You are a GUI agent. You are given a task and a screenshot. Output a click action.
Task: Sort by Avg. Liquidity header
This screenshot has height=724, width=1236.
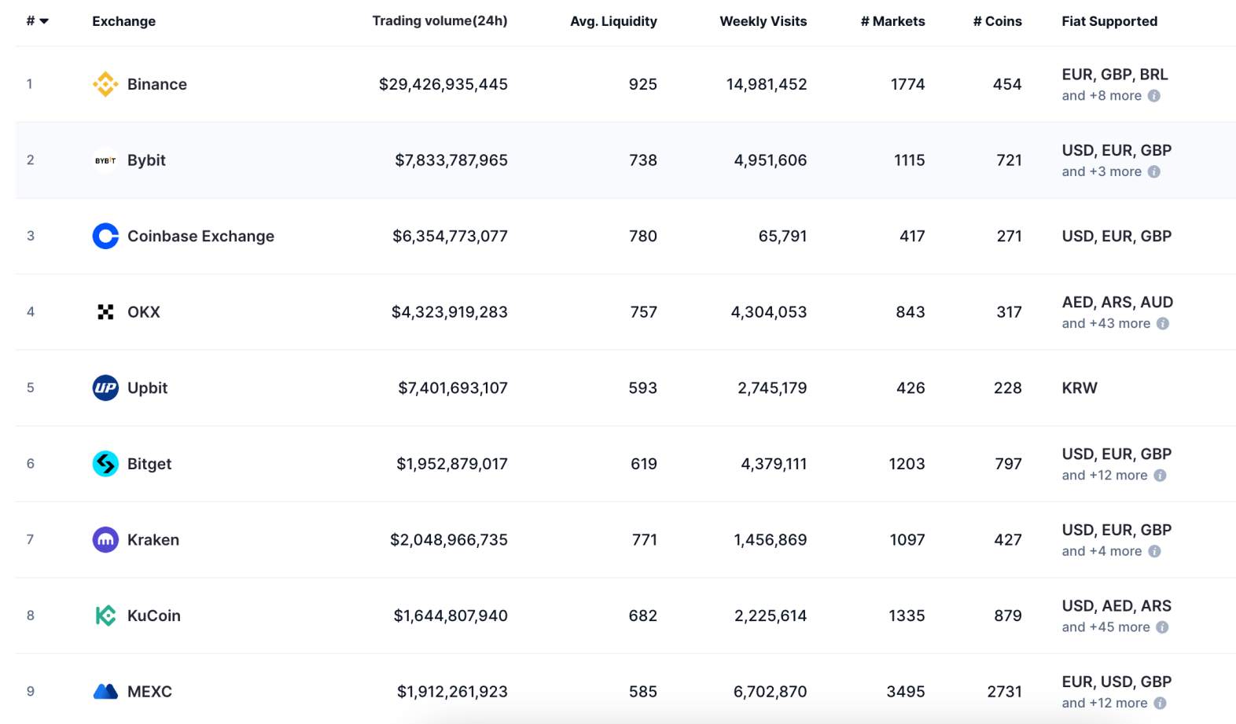click(x=613, y=21)
